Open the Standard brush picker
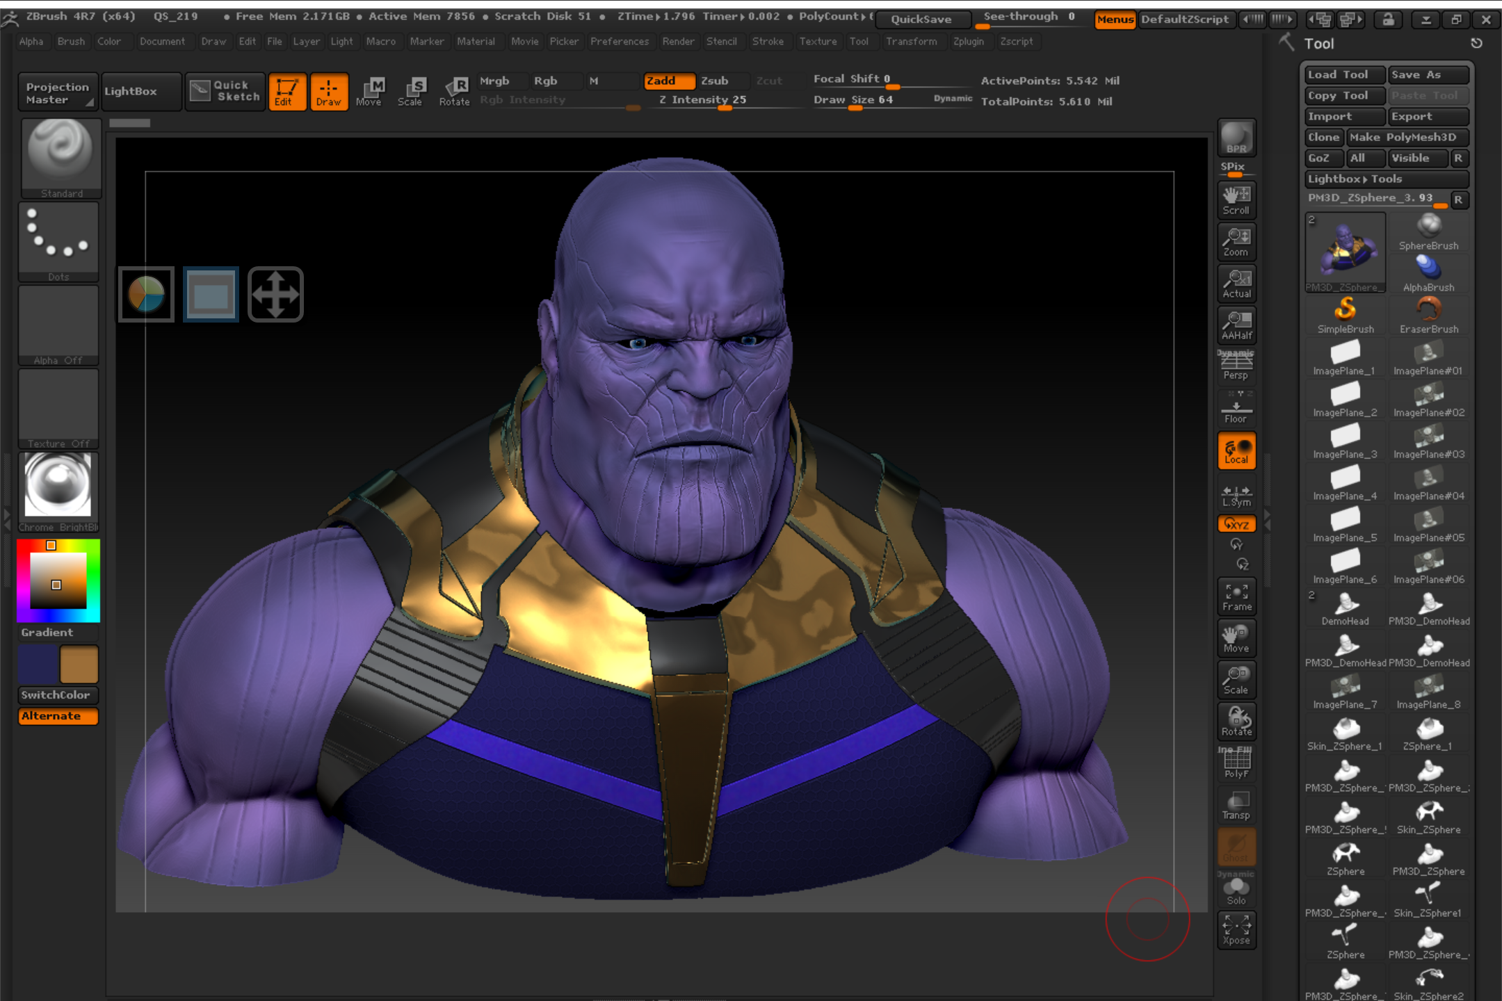1502x1001 pixels. click(60, 158)
